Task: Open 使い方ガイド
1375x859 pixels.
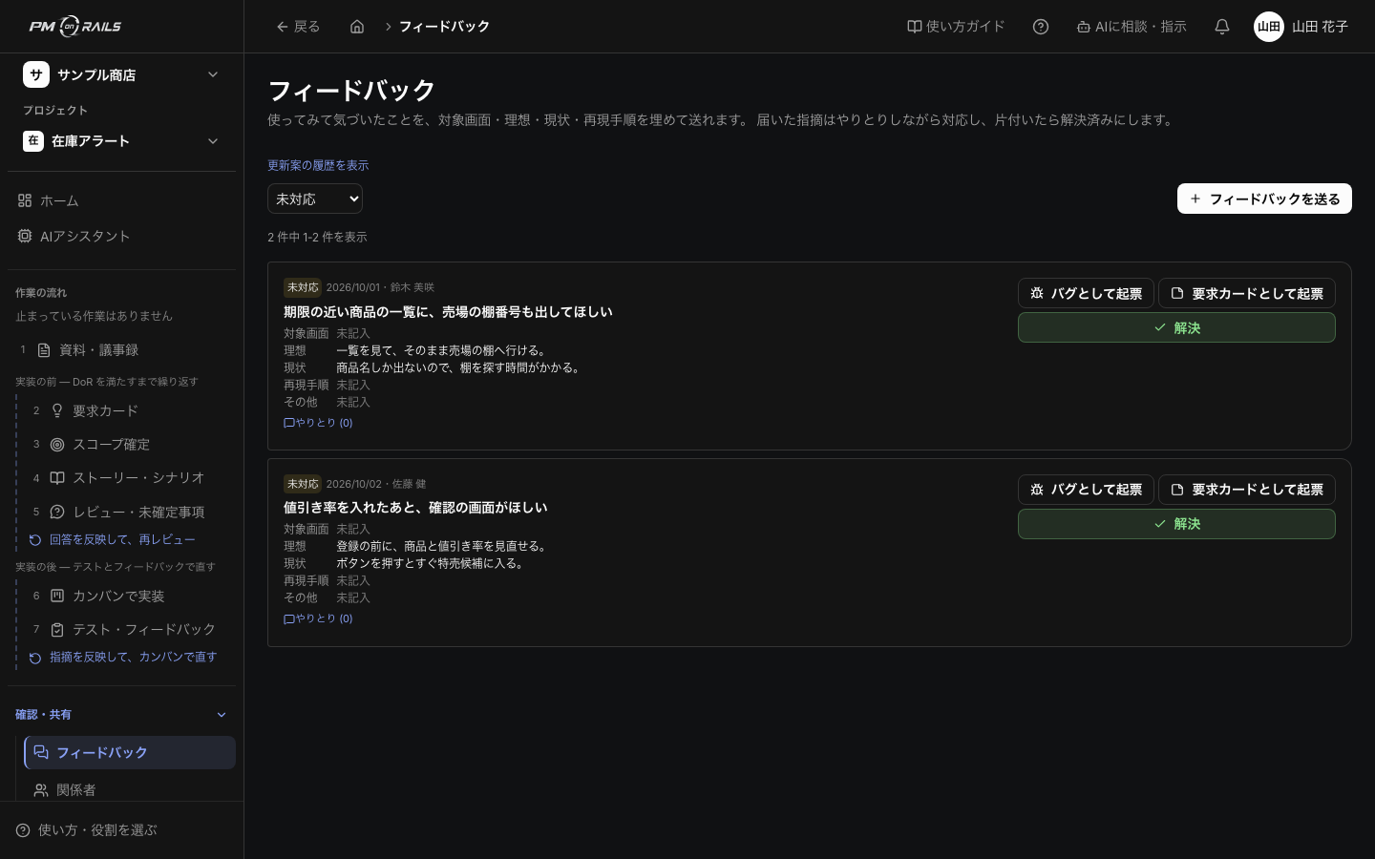Action: click(956, 27)
